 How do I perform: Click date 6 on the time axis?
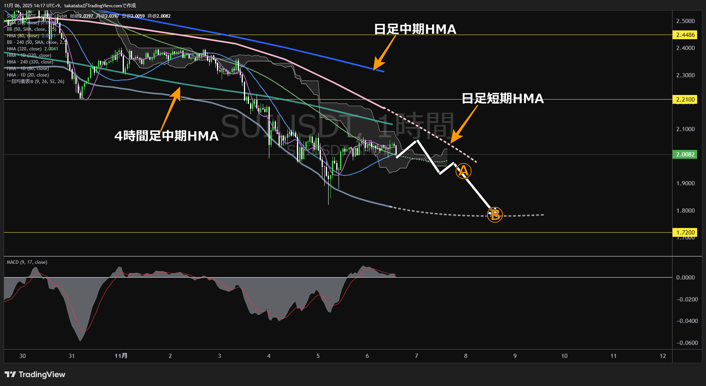367,356
